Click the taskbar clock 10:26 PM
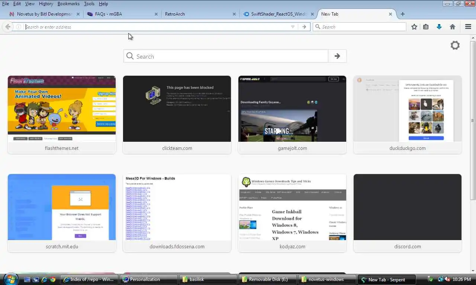Image resolution: width=476 pixels, height=285 pixels. tap(462, 279)
